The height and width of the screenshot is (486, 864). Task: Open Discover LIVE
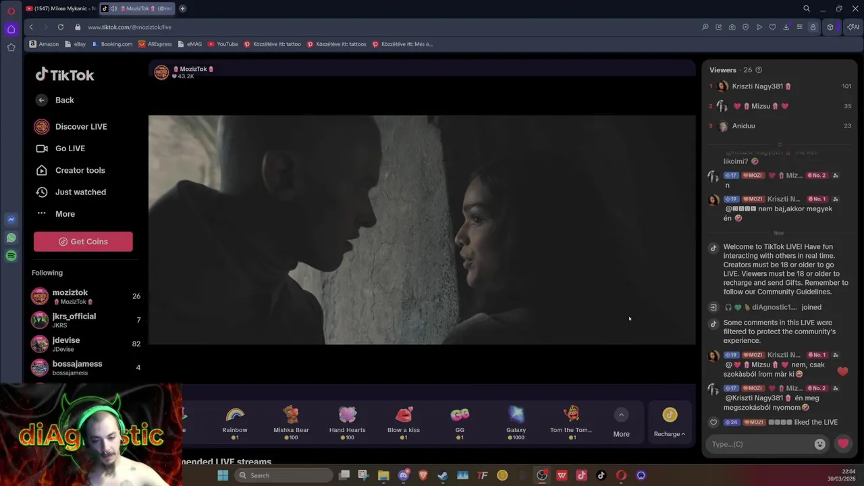[71, 126]
